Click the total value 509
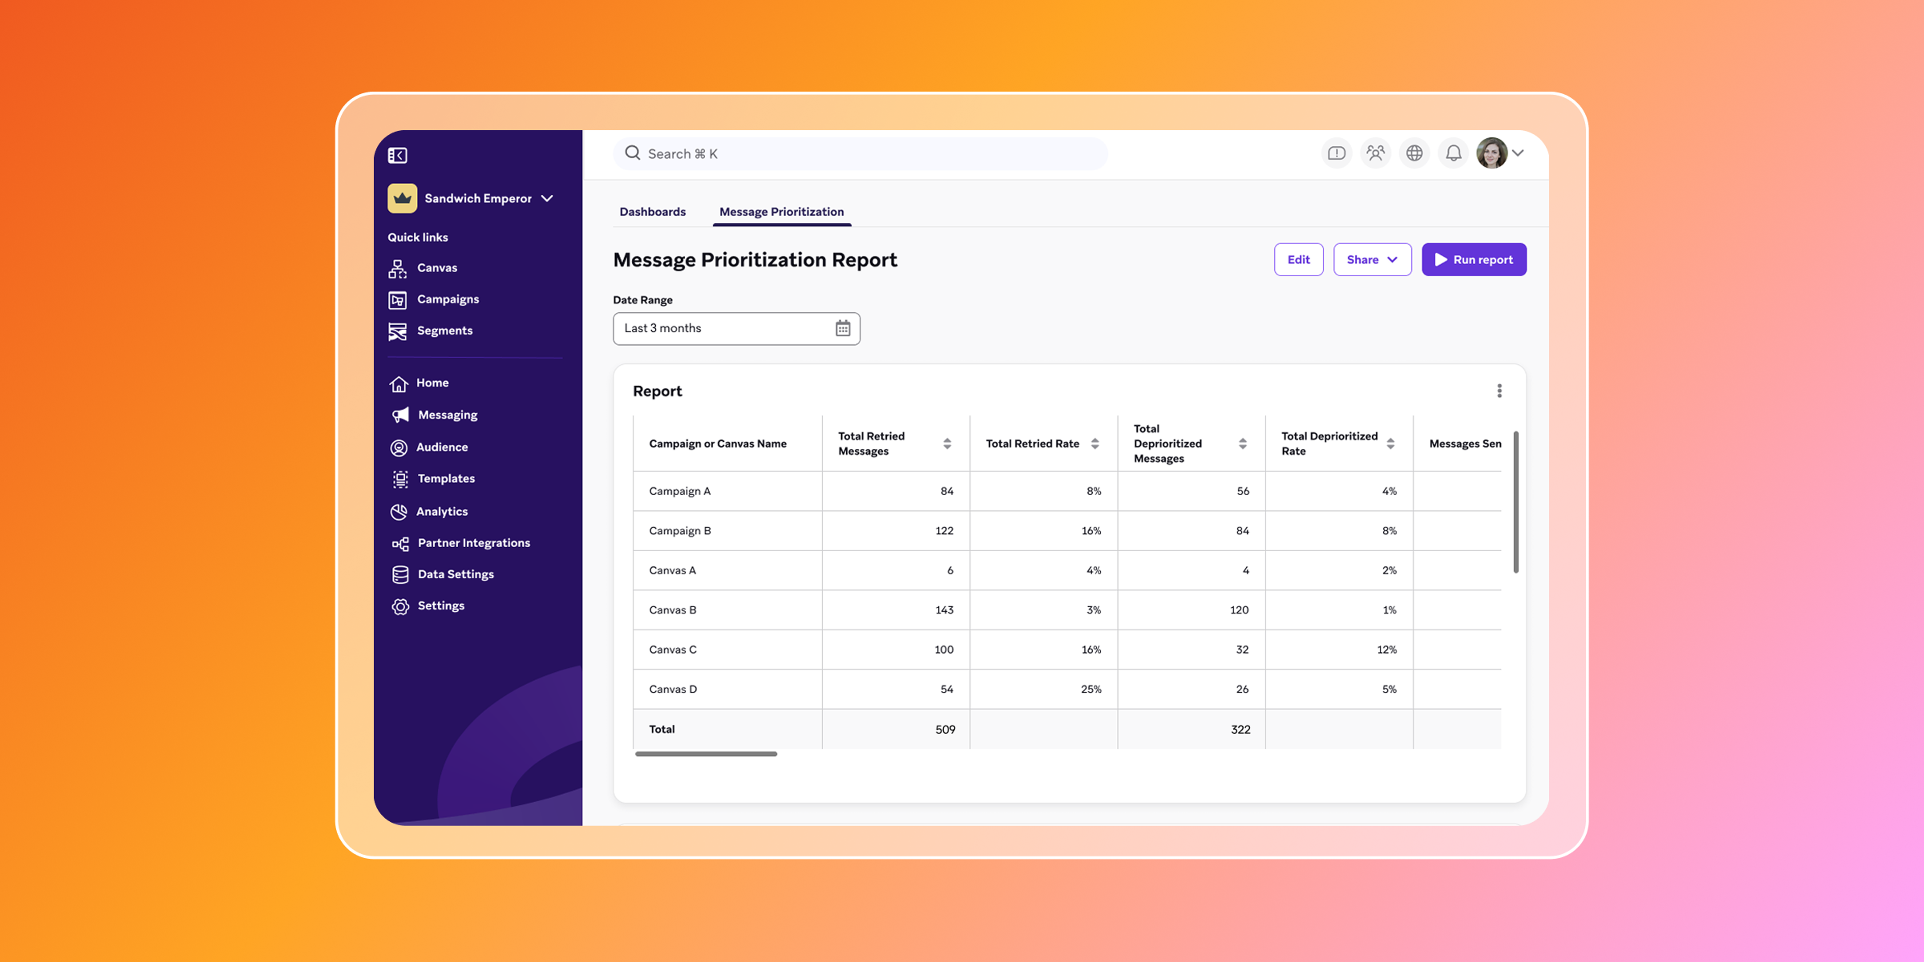 [945, 729]
